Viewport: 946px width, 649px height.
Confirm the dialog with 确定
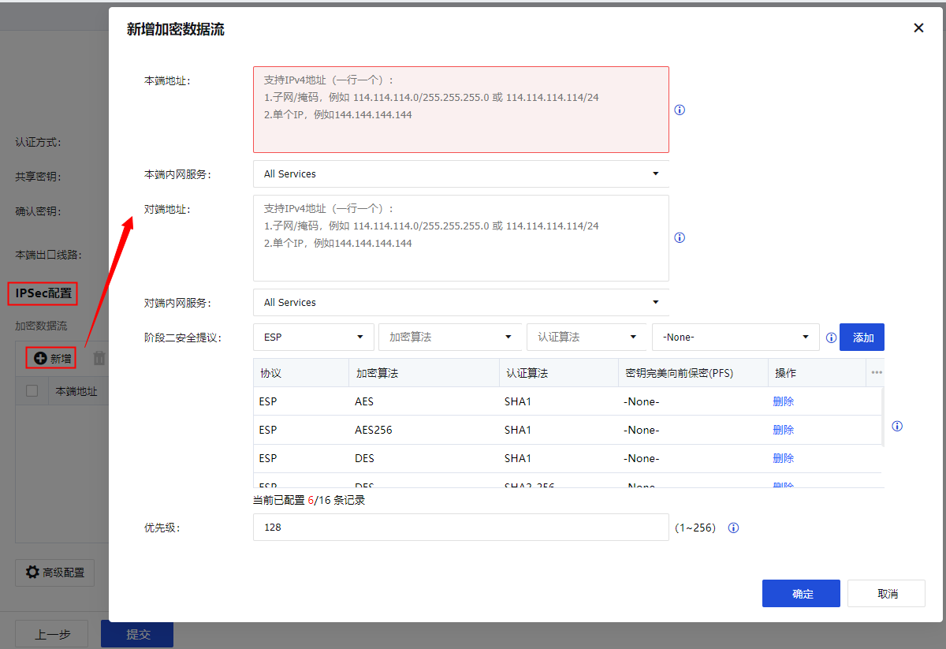[801, 593]
